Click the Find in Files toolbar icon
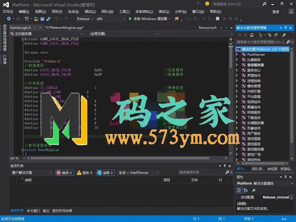Screen dimensions: 296x222 tap(177, 19)
